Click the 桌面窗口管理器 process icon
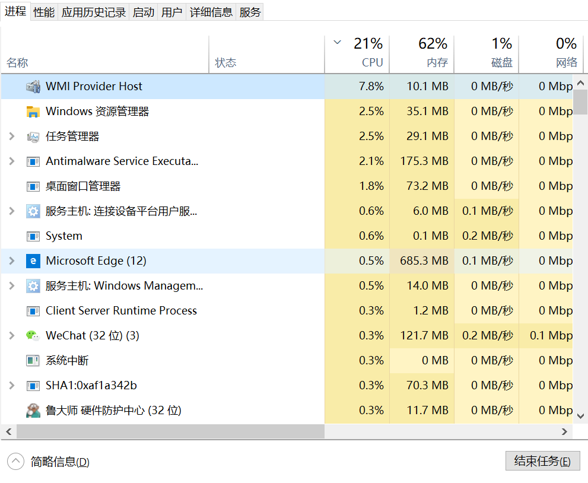Image resolution: width=588 pixels, height=483 pixels. (33, 186)
